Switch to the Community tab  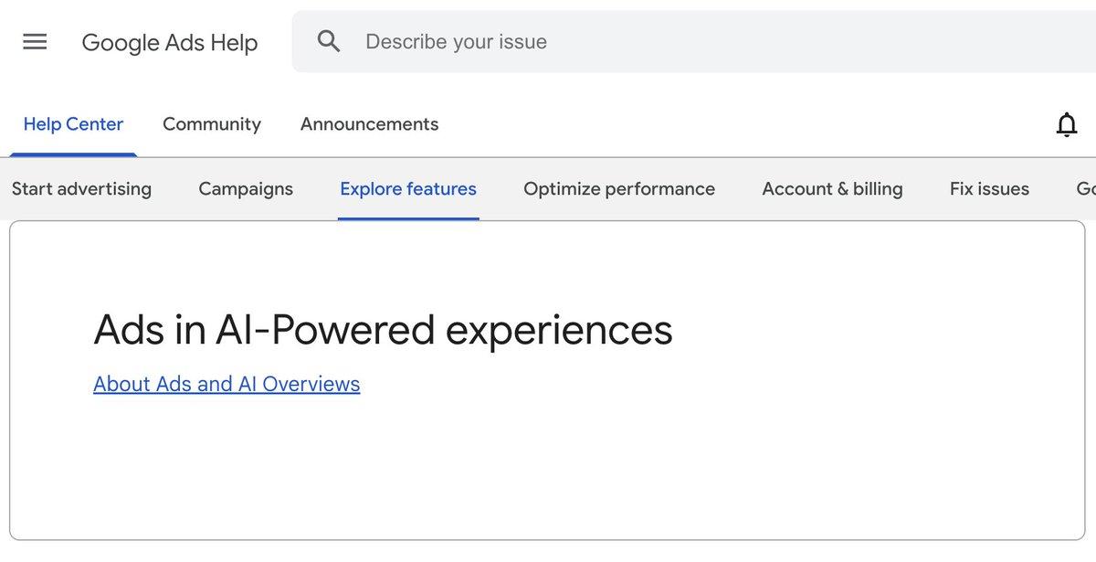[x=212, y=124]
